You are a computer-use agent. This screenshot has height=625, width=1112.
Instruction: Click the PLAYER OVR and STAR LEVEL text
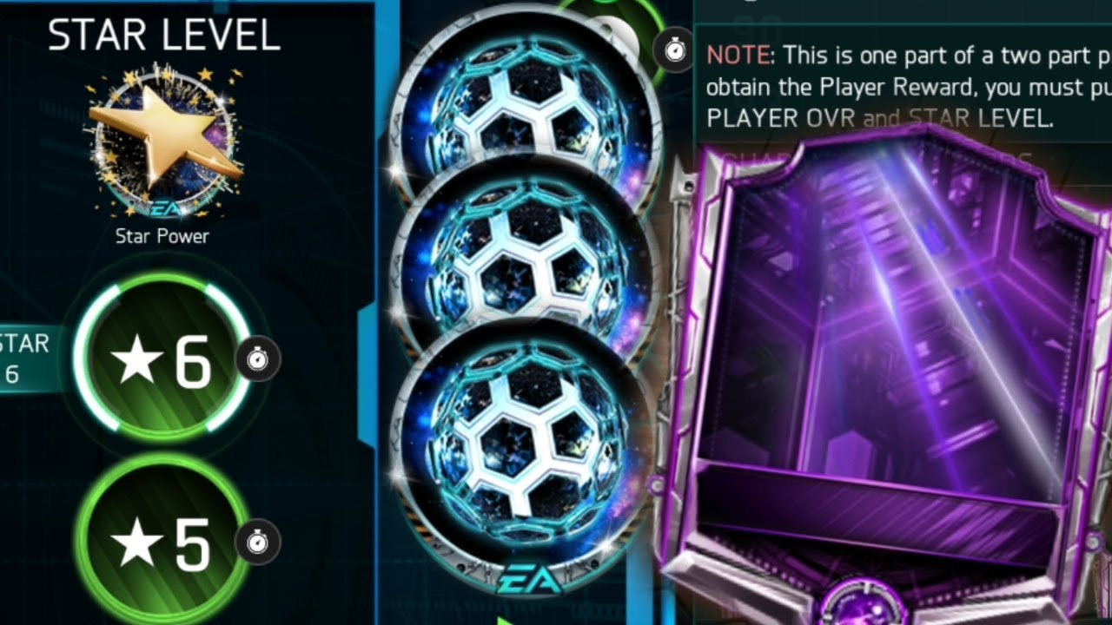tap(879, 118)
